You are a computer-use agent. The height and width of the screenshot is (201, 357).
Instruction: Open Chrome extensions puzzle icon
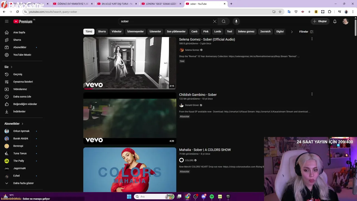coord(329,12)
